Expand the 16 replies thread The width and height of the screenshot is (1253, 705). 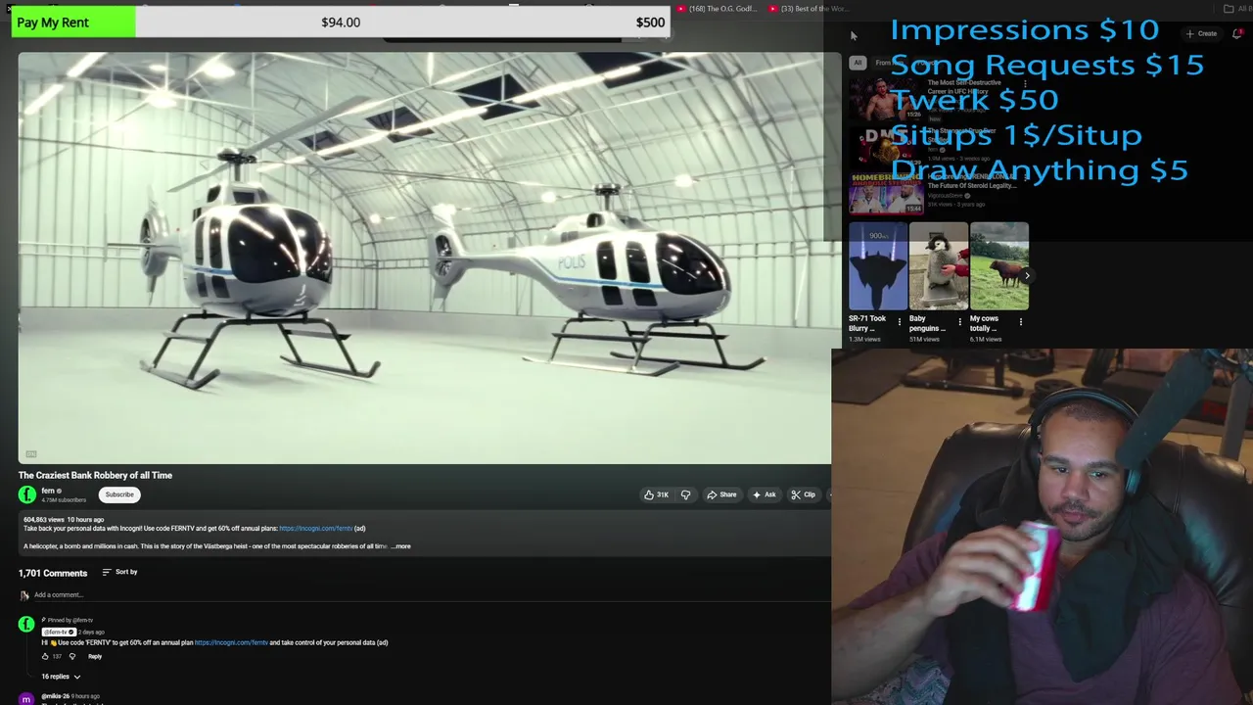[61, 677]
